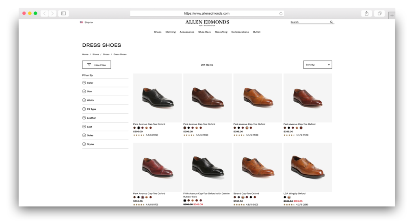
Task: Show all tabs with the tab overview icon
Action: click(x=379, y=13)
